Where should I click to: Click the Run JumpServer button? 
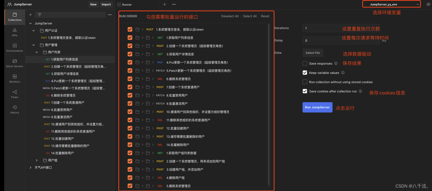[317, 107]
